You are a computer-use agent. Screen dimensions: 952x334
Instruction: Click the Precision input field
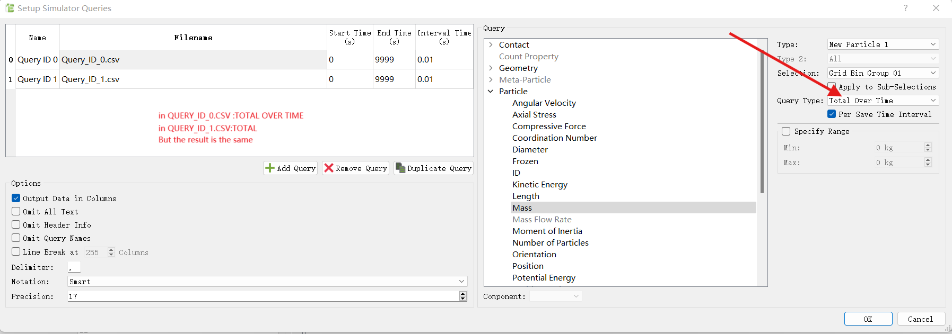tap(263, 296)
